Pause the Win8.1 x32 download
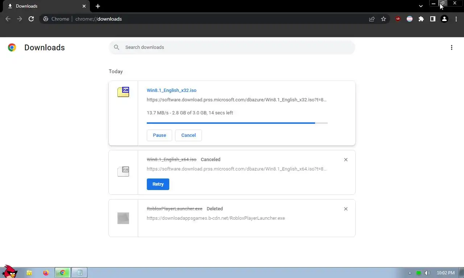Image resolution: width=464 pixels, height=278 pixels. [x=159, y=135]
